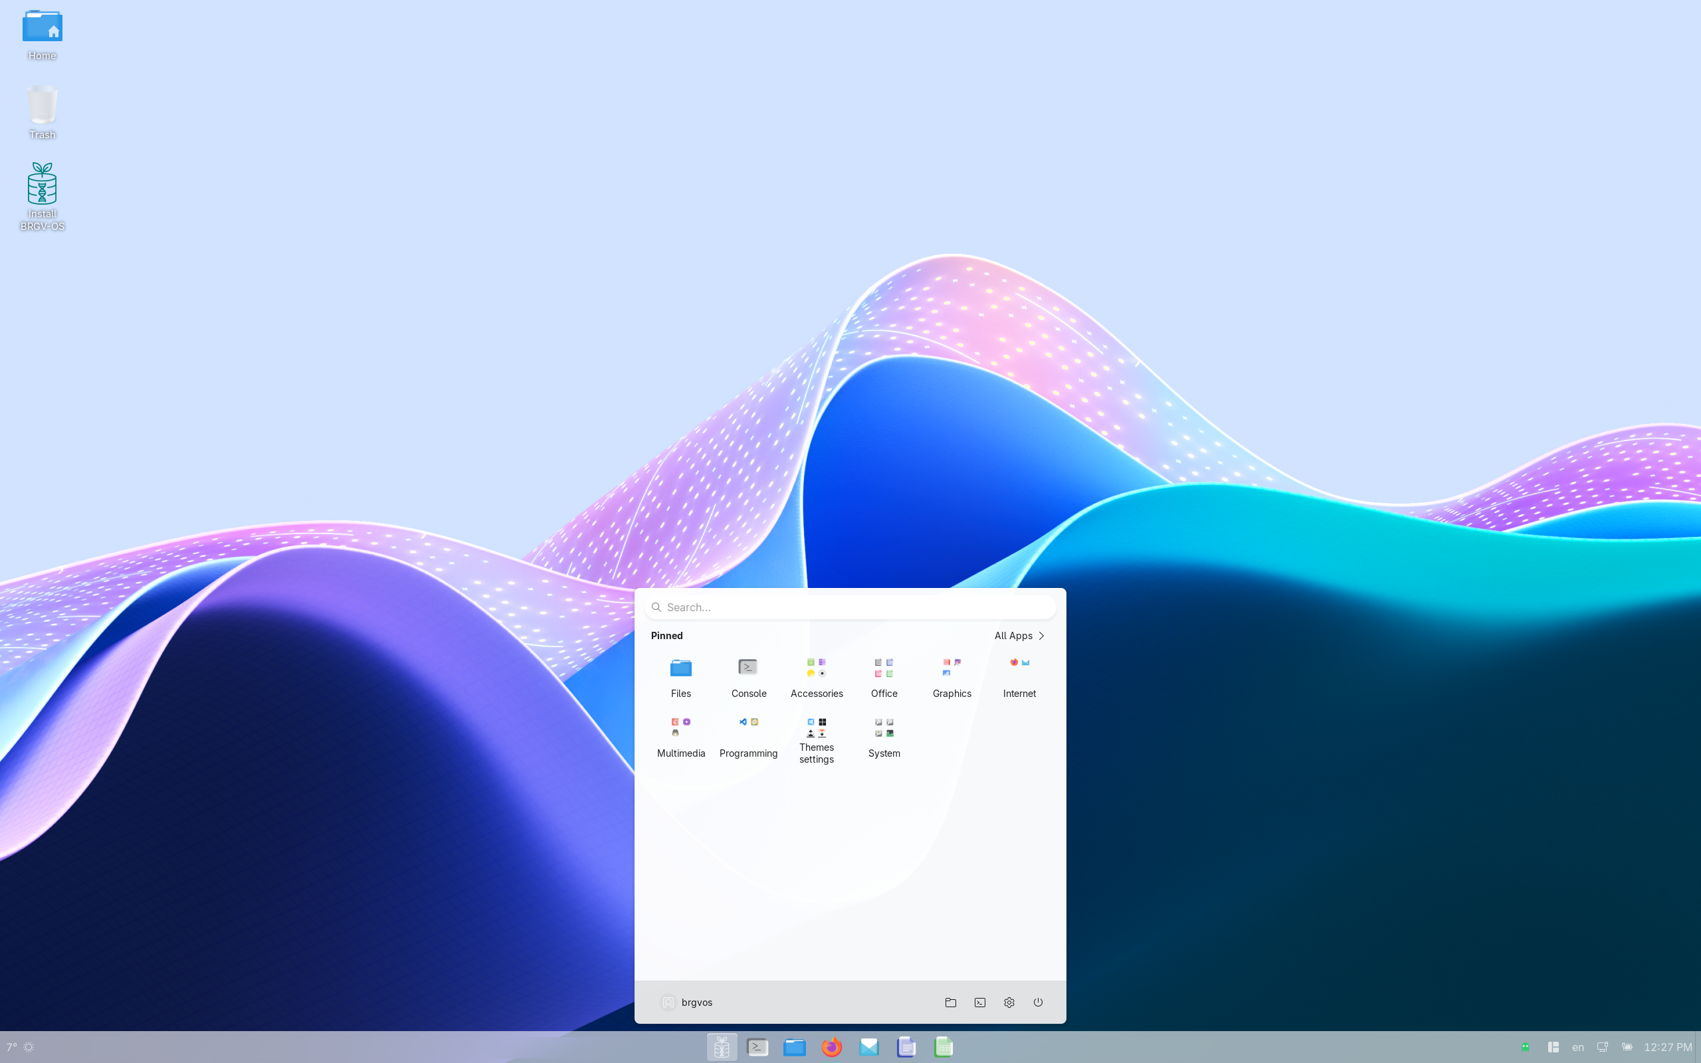Image resolution: width=1701 pixels, height=1063 pixels.
Task: Open document writer from the taskbar
Action: click(906, 1047)
